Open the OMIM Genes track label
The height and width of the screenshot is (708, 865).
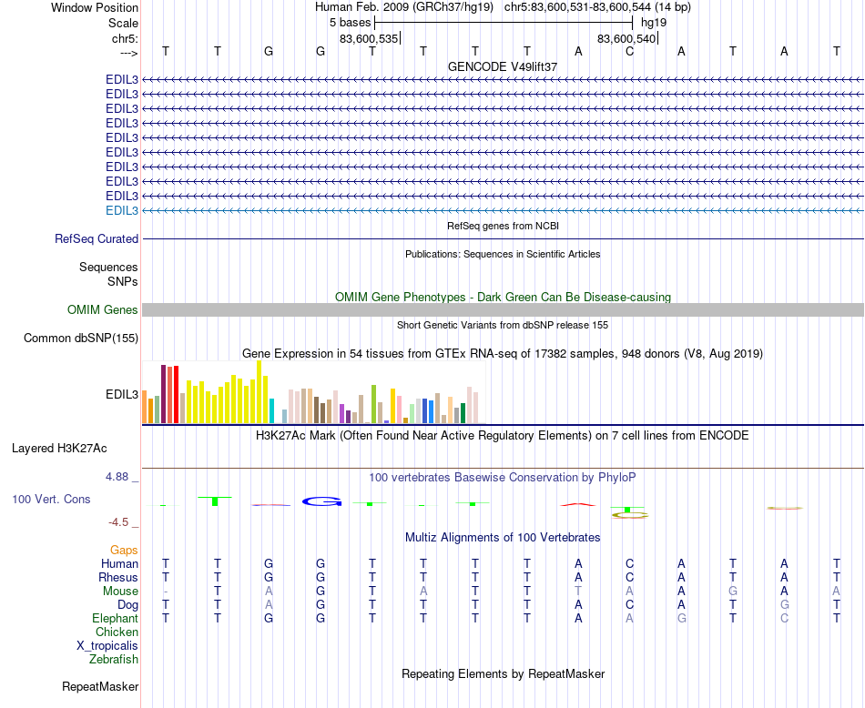pyautogui.click(x=103, y=310)
